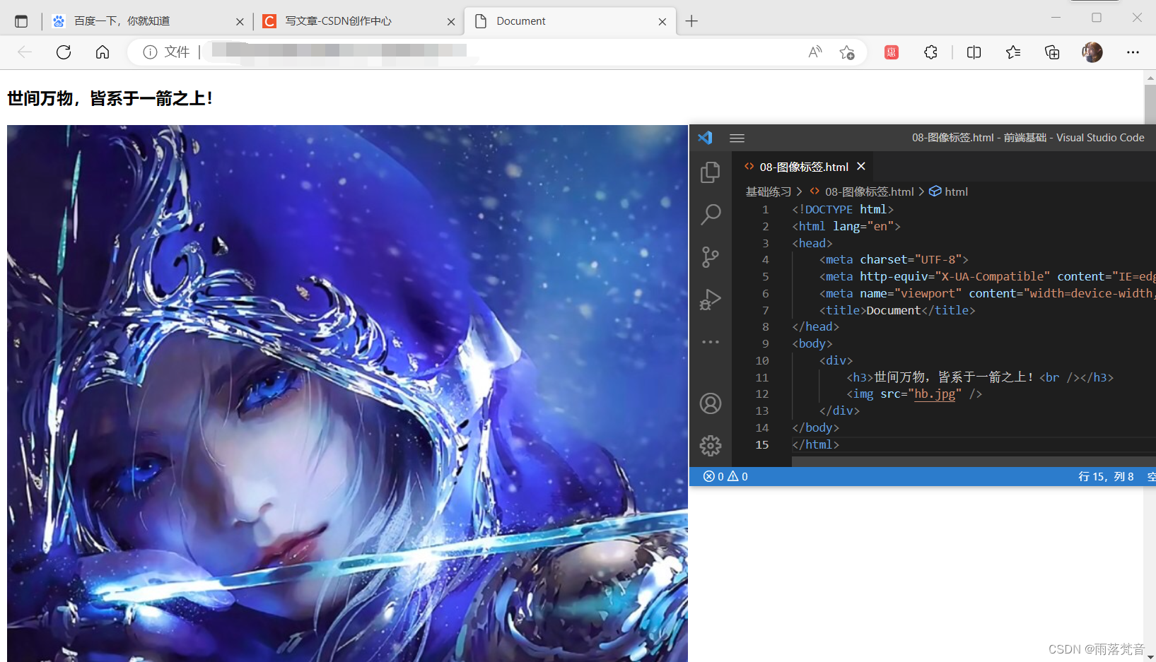Open the Manage gear in VS Code

click(710, 445)
